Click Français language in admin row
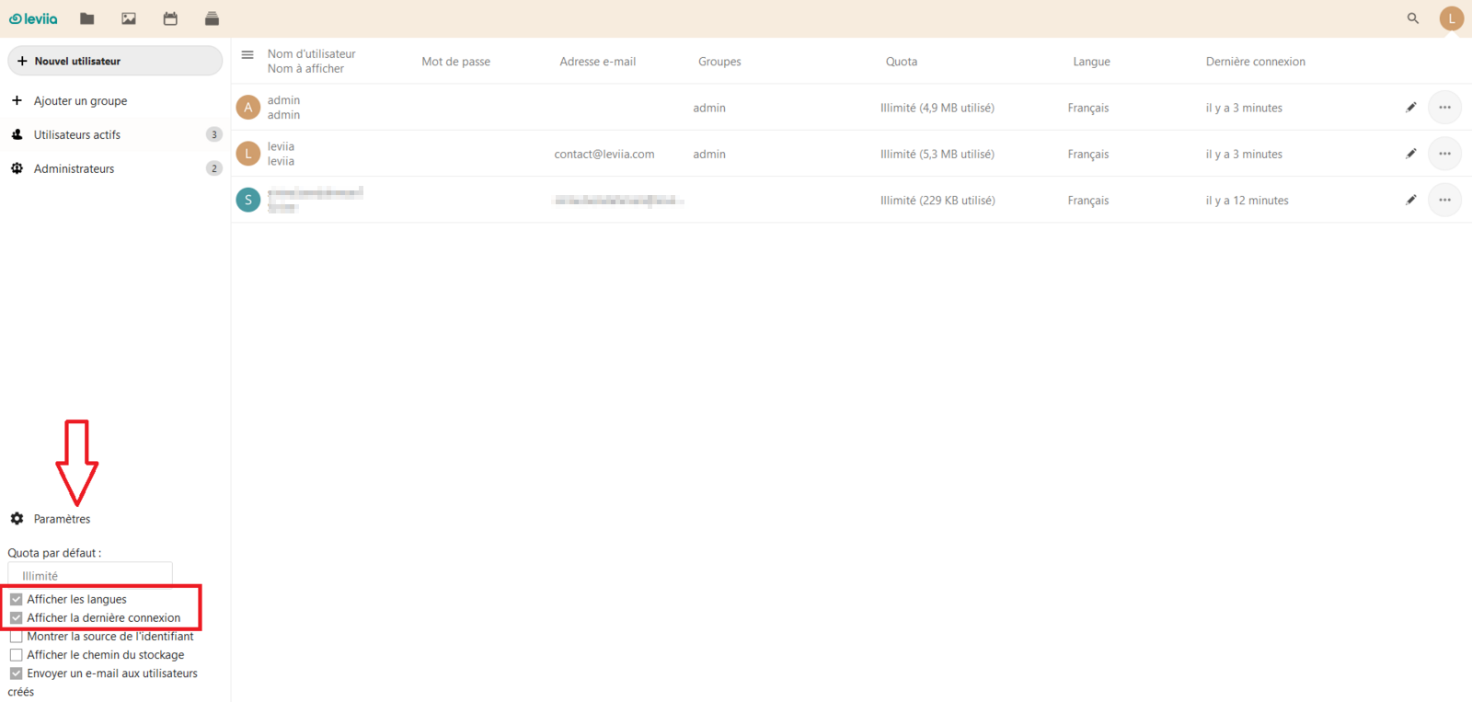1472x702 pixels. [x=1088, y=108]
